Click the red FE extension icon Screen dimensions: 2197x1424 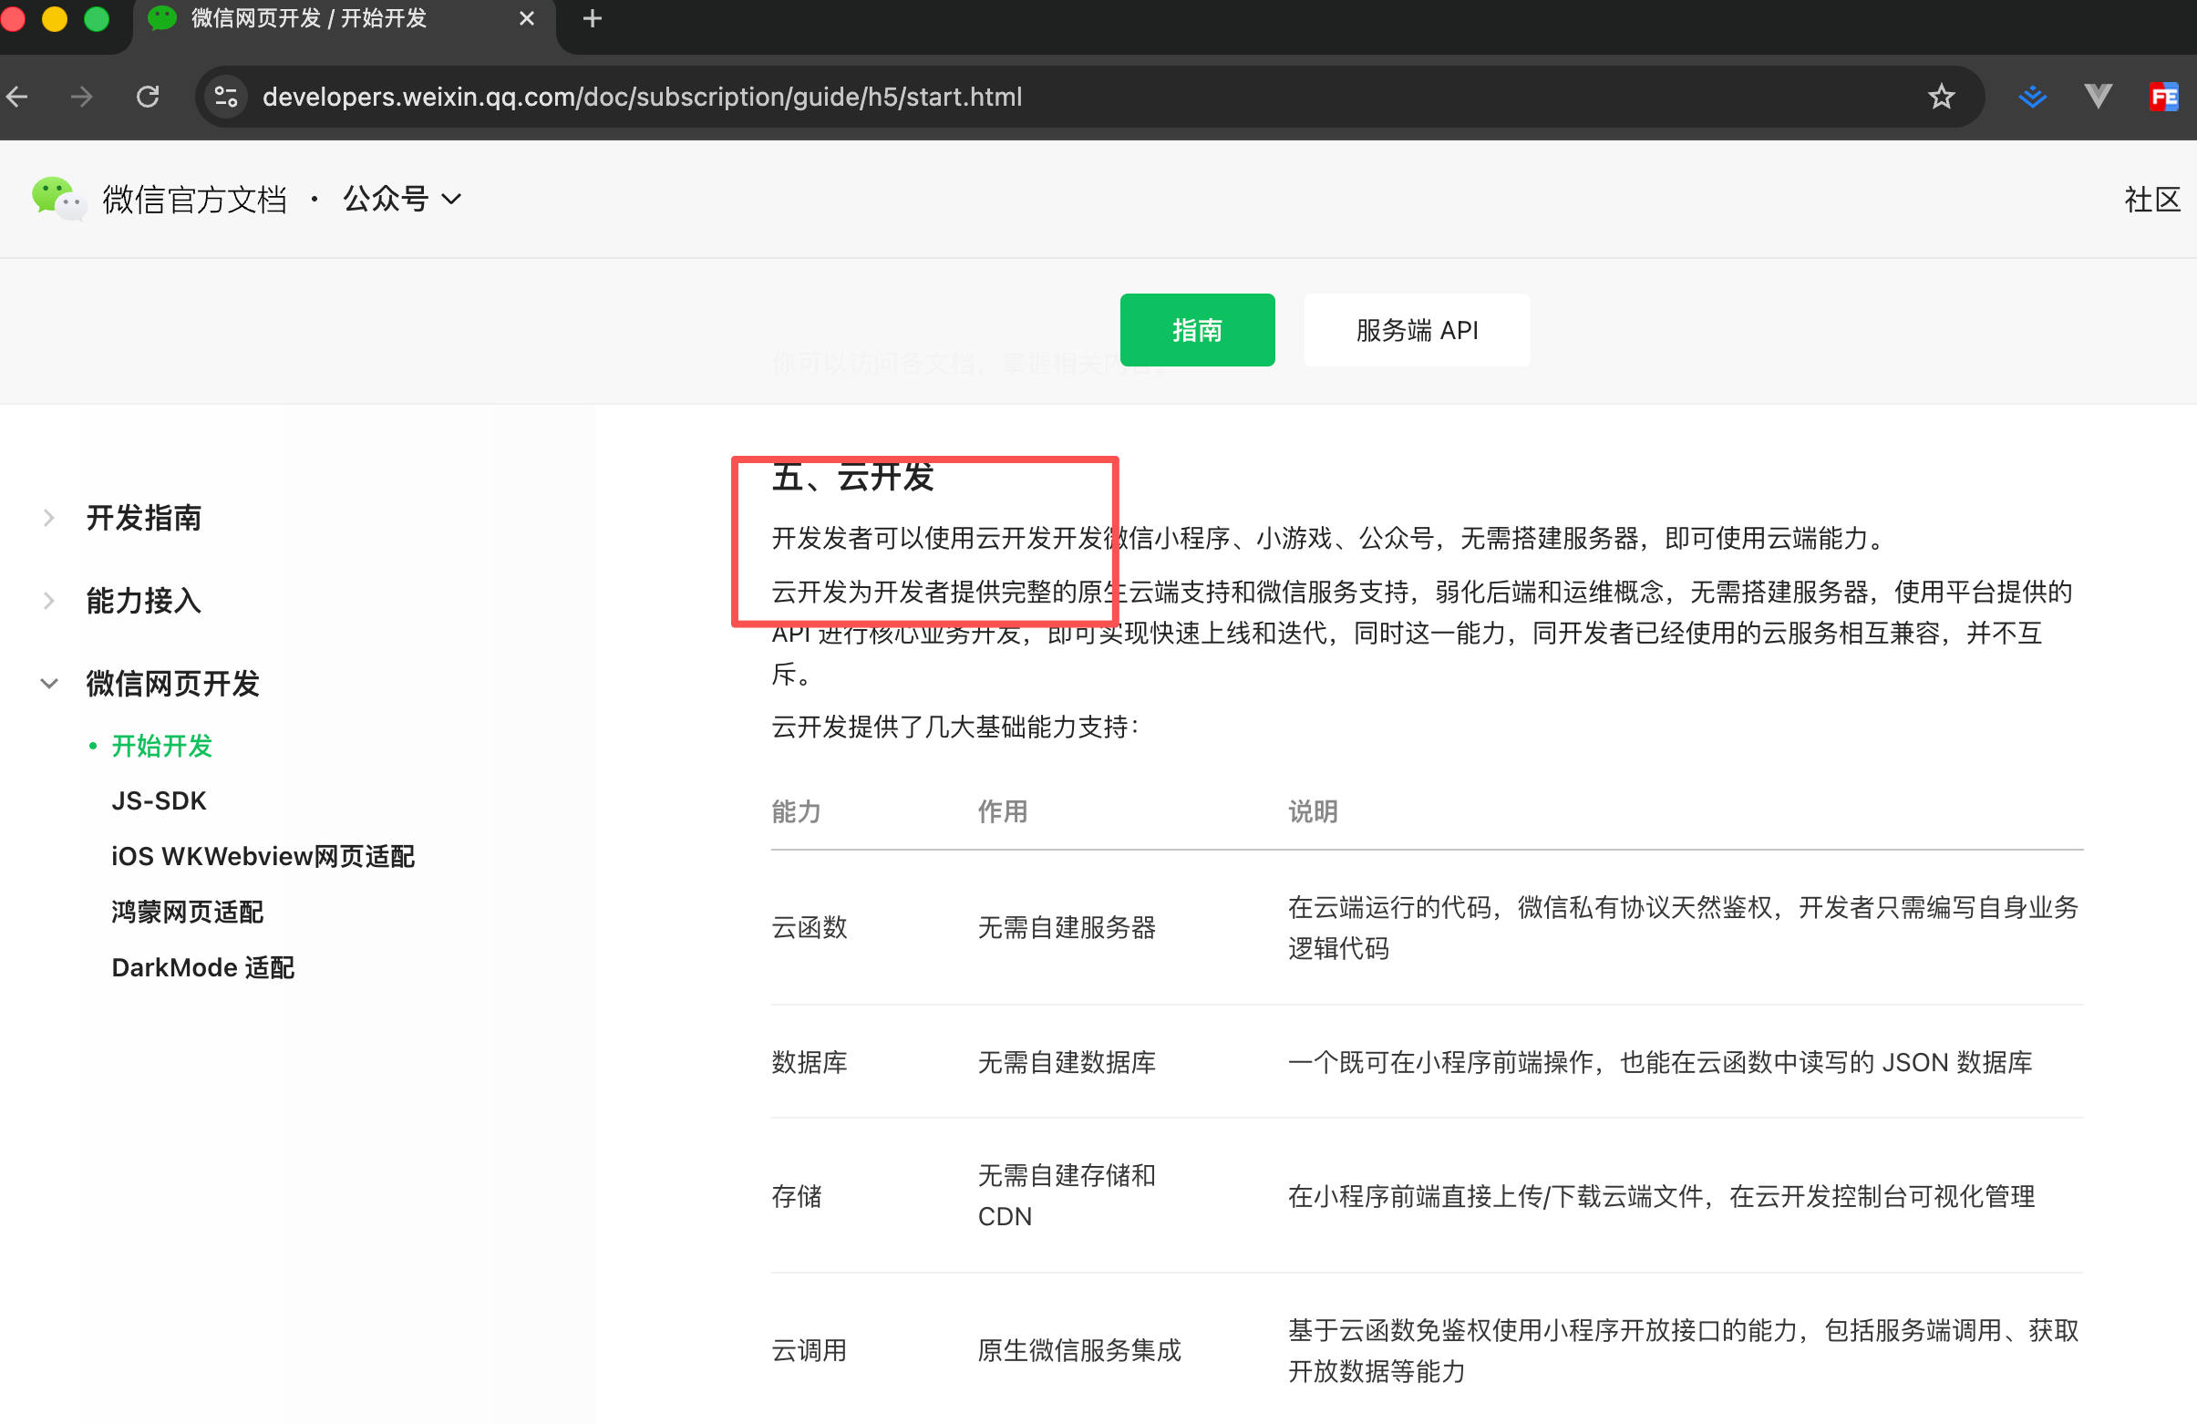coord(2163,97)
